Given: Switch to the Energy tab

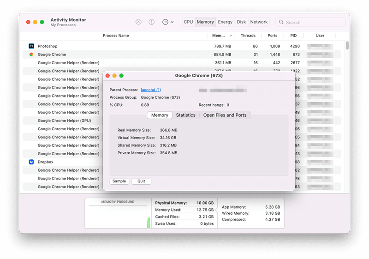Looking at the screenshot, I should [x=225, y=22].
